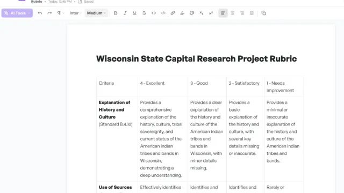The height and width of the screenshot is (193, 344).
Task: Open the text color palette
Action: pos(192,13)
